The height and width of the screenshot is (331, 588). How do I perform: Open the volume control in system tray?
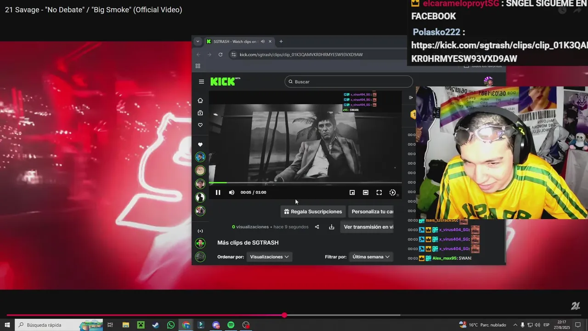click(x=537, y=325)
